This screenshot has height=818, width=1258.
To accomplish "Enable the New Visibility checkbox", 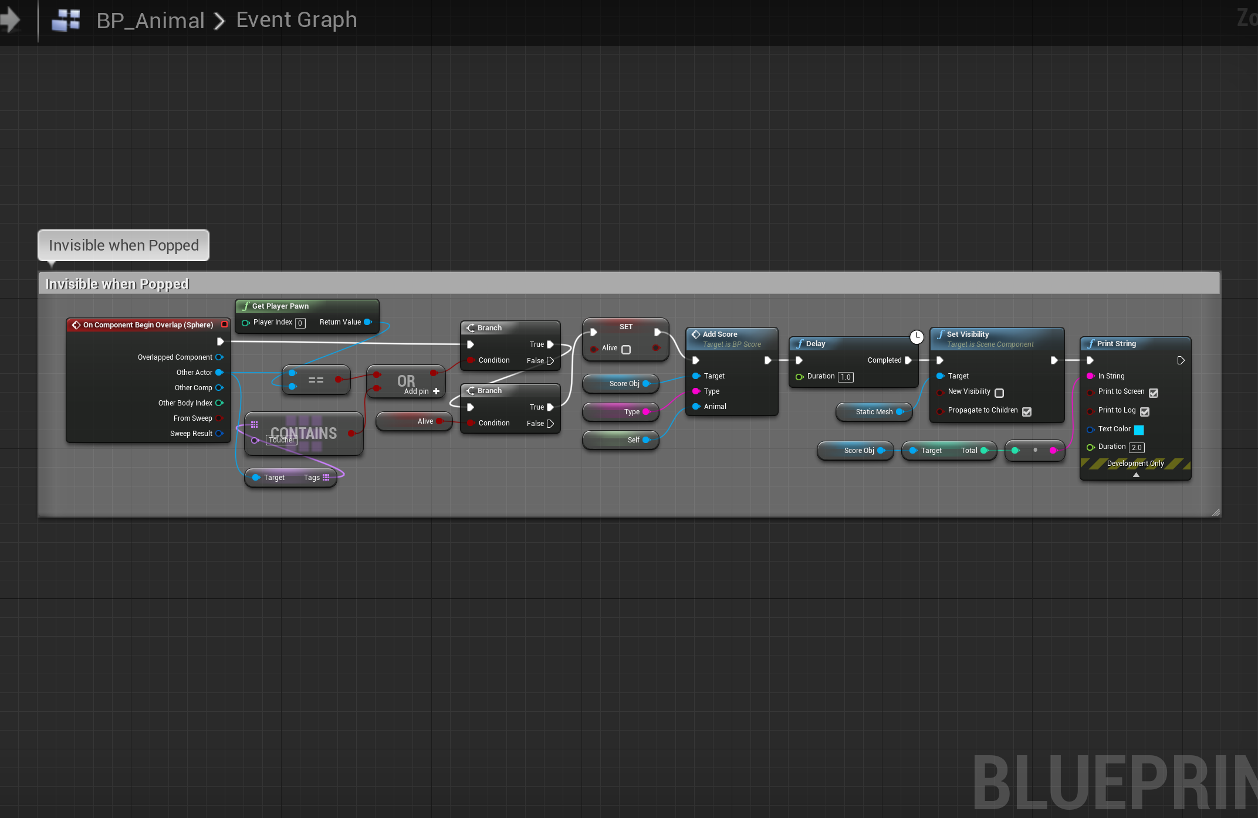I will point(999,393).
